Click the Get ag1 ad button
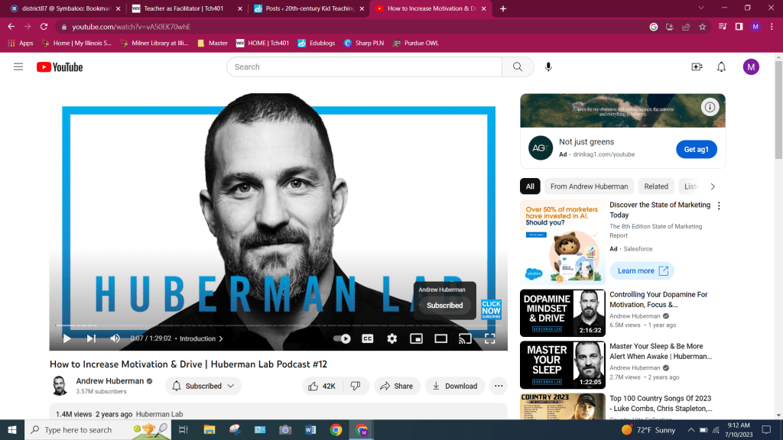783x440 pixels. point(697,150)
